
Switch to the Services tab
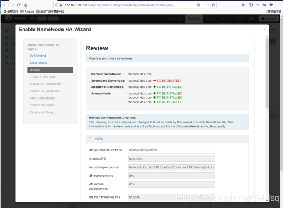click(x=194, y=19)
